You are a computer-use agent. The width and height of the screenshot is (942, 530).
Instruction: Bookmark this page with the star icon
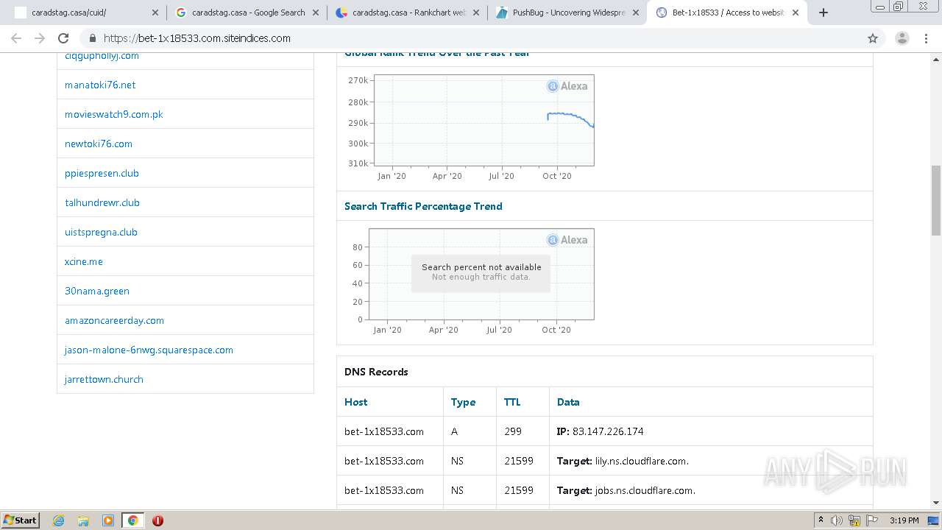coord(873,38)
